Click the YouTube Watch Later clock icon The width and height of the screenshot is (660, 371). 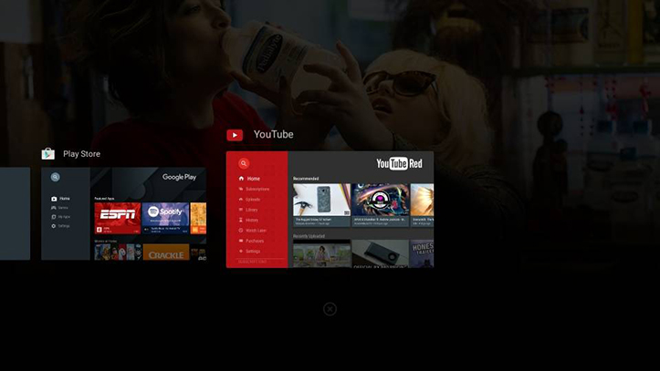click(x=241, y=231)
